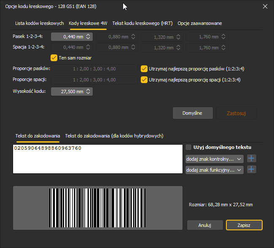
Task: Click the 'Spacja 1-2-3-4:' label
Action: 29,47
